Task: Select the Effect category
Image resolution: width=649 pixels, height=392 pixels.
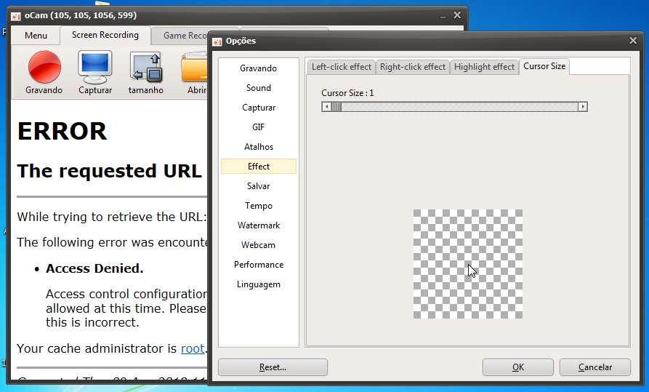Action: (258, 166)
